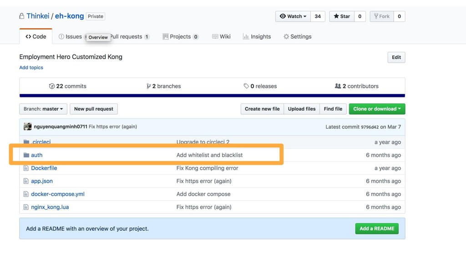Image resolution: width=466 pixels, height=262 pixels.
Task: Click Find file
Action: 333,109
